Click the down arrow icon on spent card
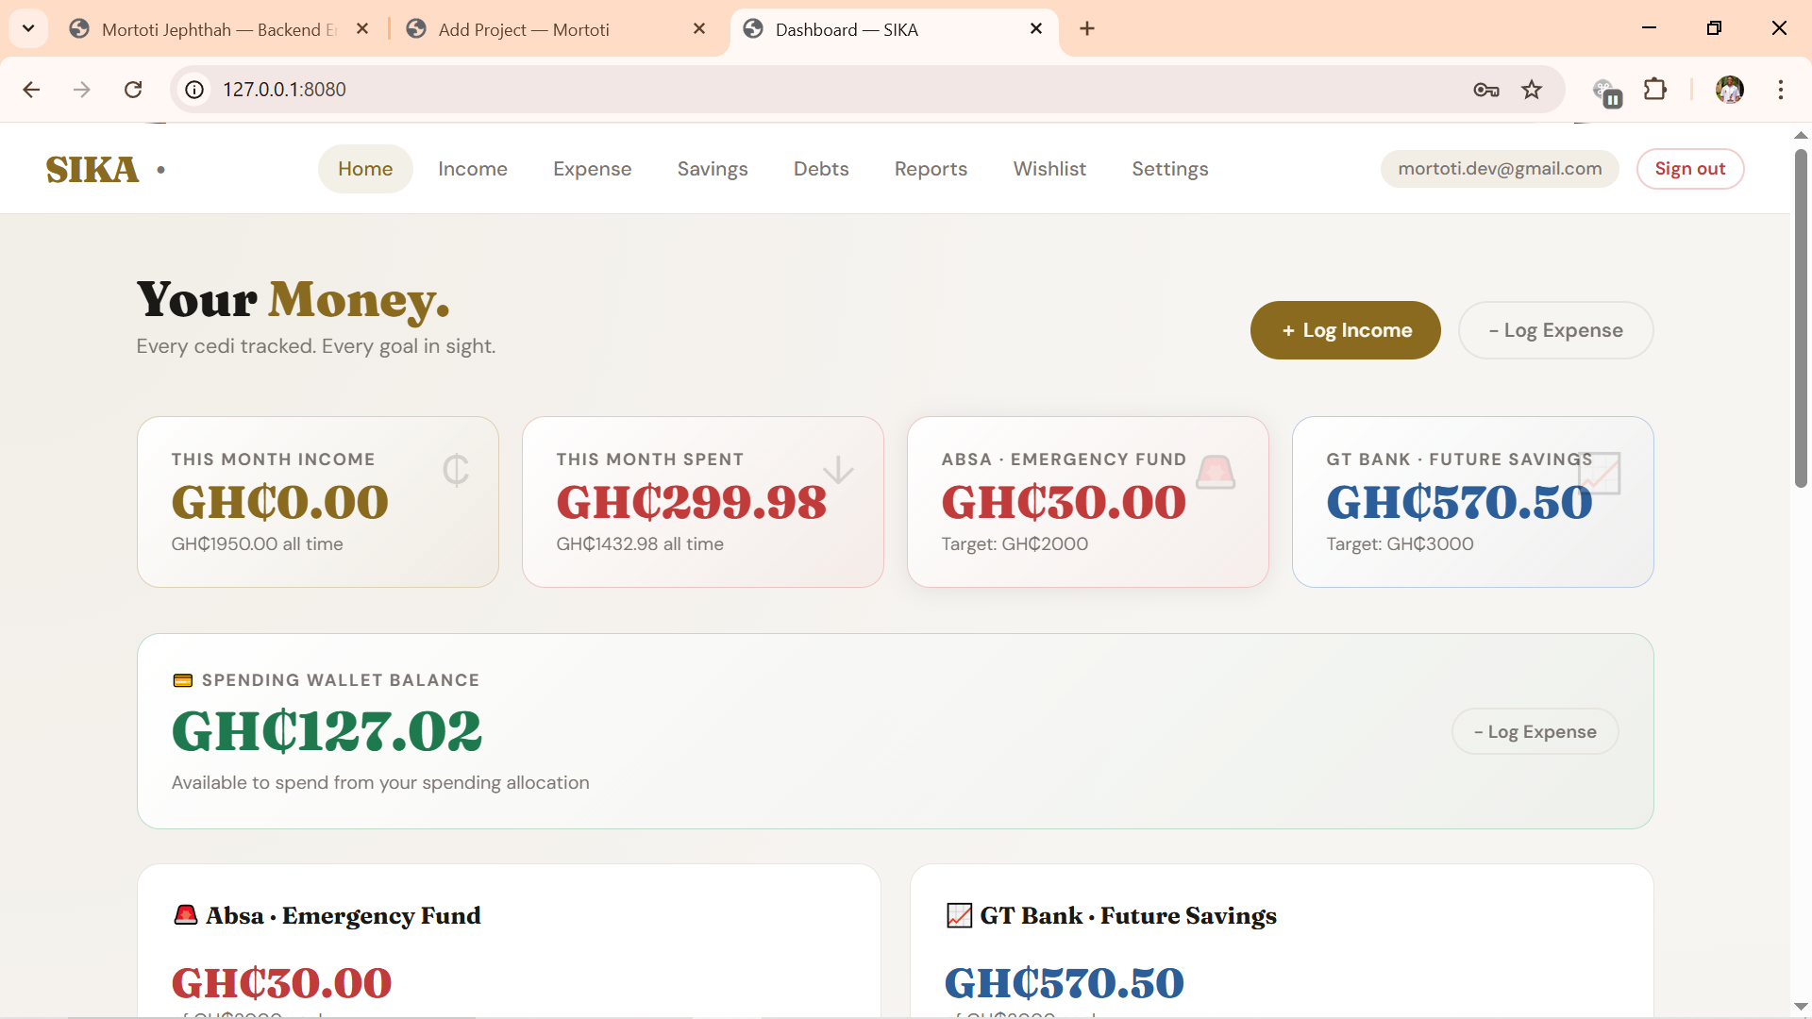Viewport: 1812px width, 1019px height. 838,470
